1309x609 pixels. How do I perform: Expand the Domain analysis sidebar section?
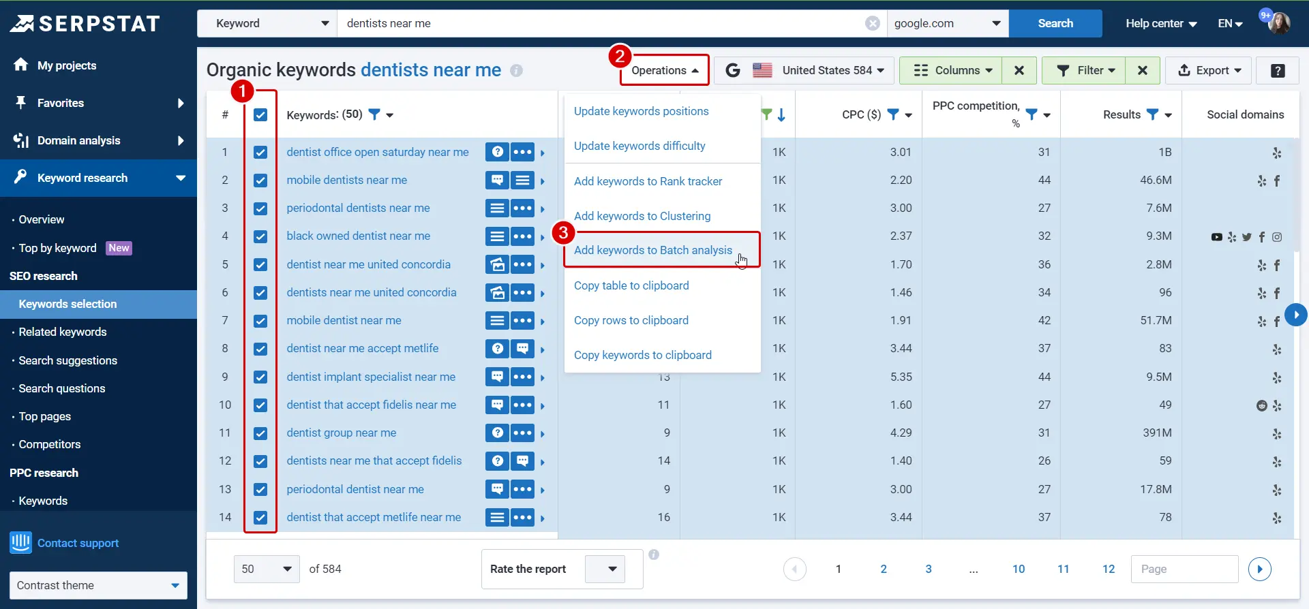[x=98, y=140]
